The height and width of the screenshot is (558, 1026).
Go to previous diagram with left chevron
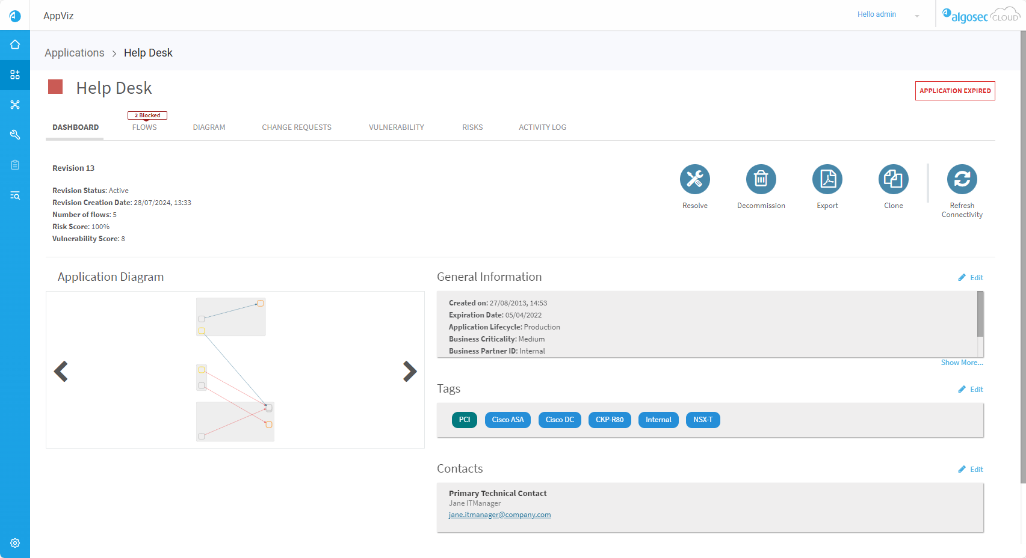pyautogui.click(x=61, y=371)
